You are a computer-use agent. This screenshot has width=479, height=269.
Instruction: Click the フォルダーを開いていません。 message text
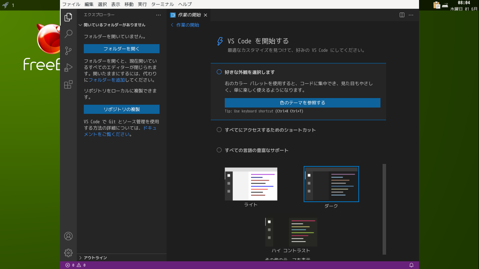tap(115, 36)
